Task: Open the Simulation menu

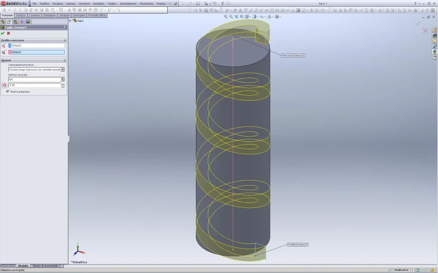Action: [98, 3]
